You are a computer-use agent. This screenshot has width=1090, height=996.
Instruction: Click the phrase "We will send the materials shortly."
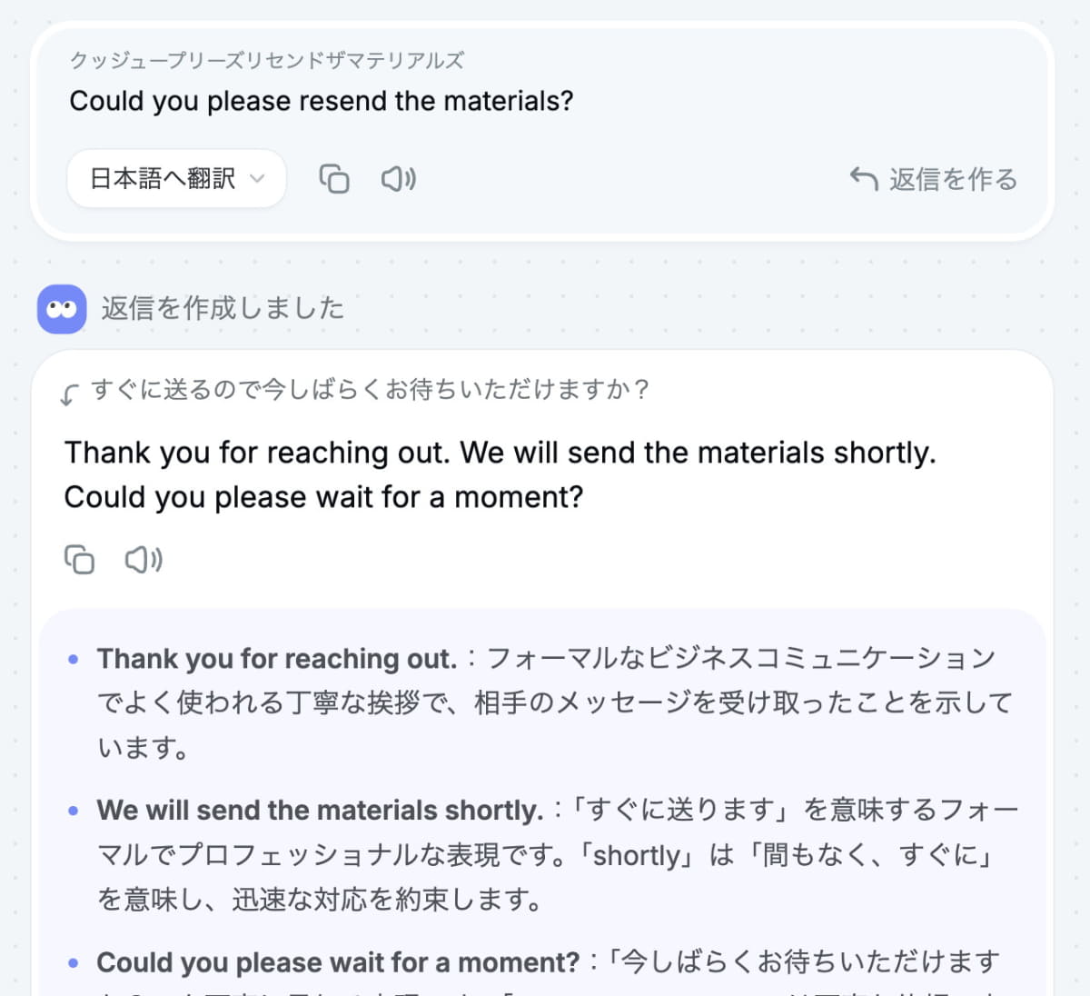coord(316,810)
